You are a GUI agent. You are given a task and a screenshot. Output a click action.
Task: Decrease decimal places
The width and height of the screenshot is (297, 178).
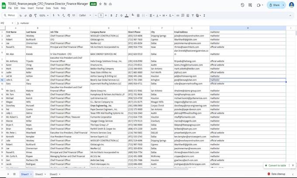(x=63, y=15)
